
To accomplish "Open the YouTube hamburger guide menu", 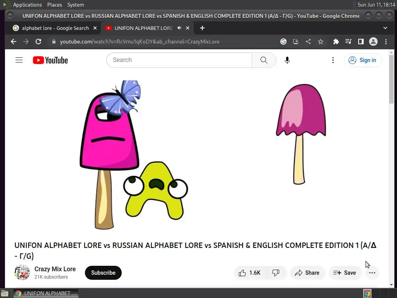I will (x=19, y=60).
